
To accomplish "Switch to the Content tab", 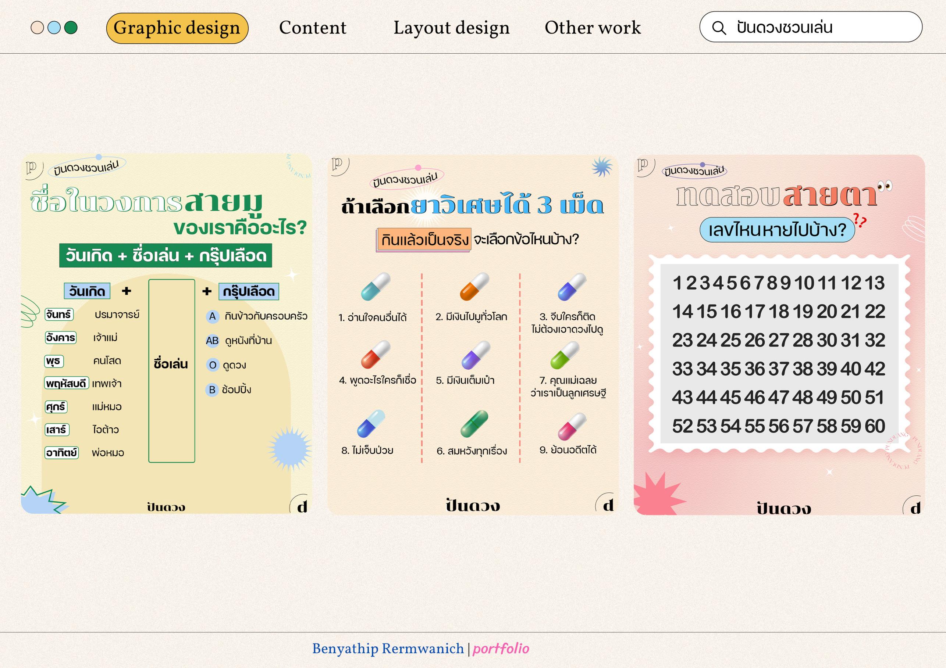I will (x=312, y=28).
